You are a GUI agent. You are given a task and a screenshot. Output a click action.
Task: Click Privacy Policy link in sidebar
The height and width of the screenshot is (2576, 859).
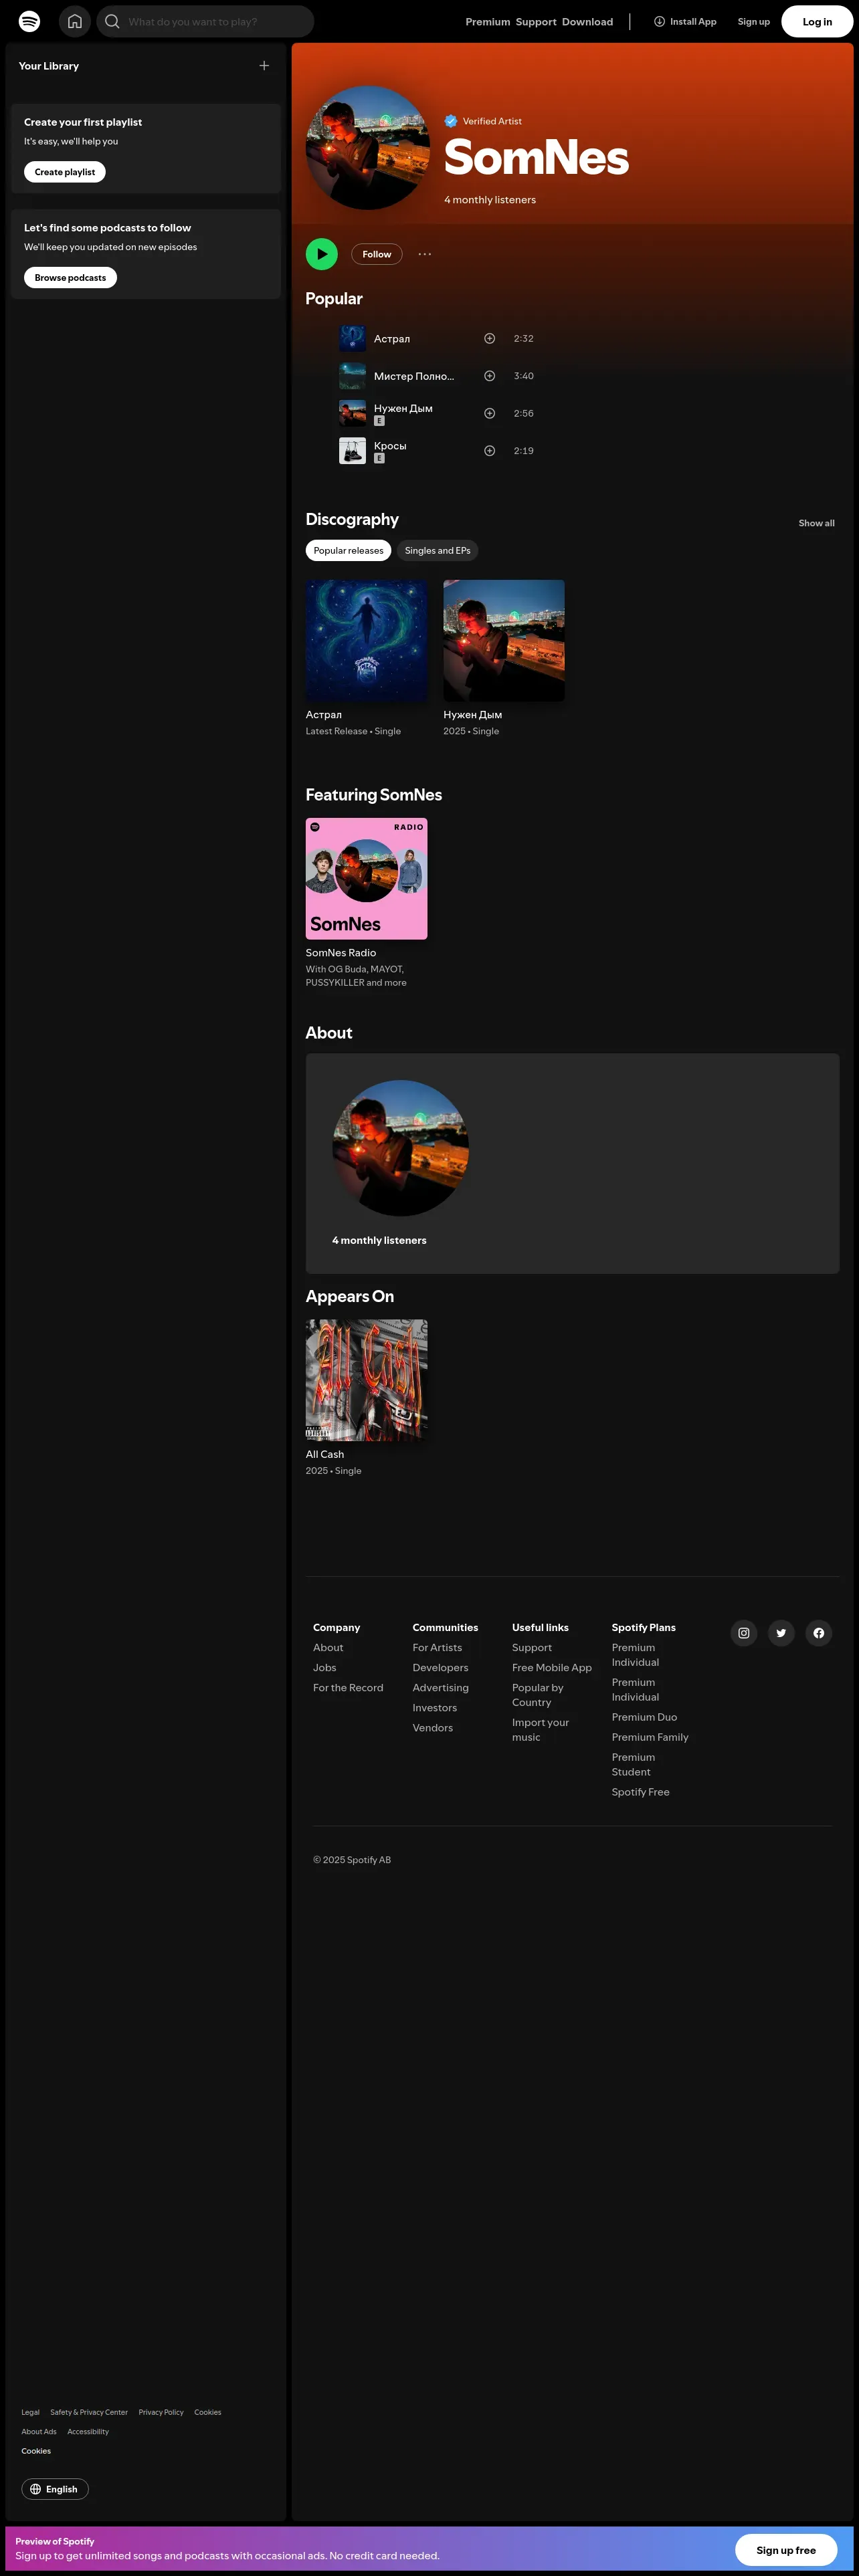click(x=161, y=2412)
